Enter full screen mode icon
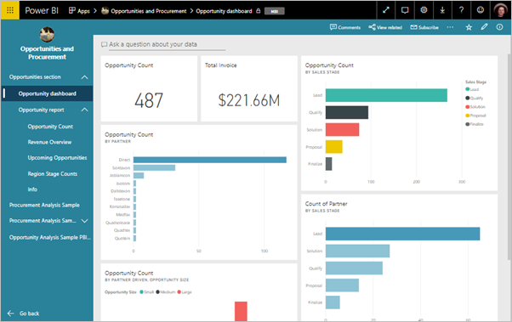This screenshot has height=322, width=512. pos(386,10)
